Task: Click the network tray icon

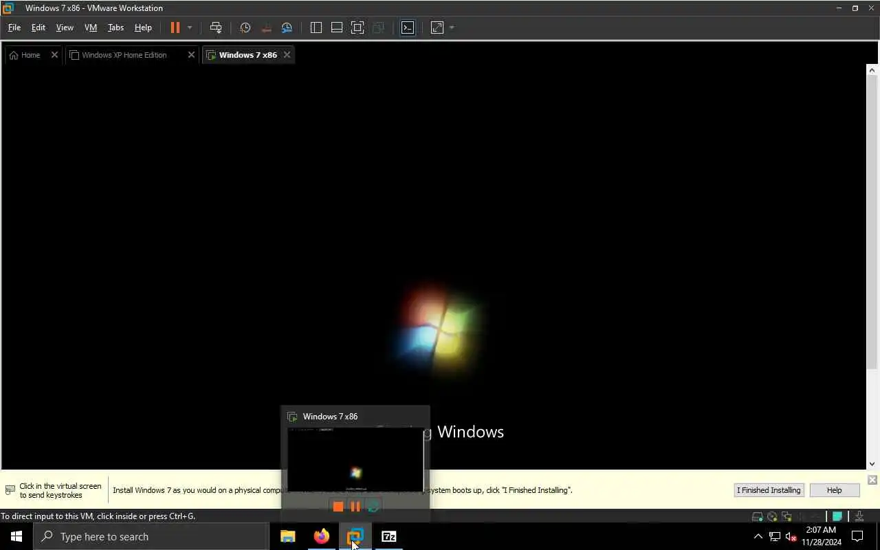Action: click(774, 536)
